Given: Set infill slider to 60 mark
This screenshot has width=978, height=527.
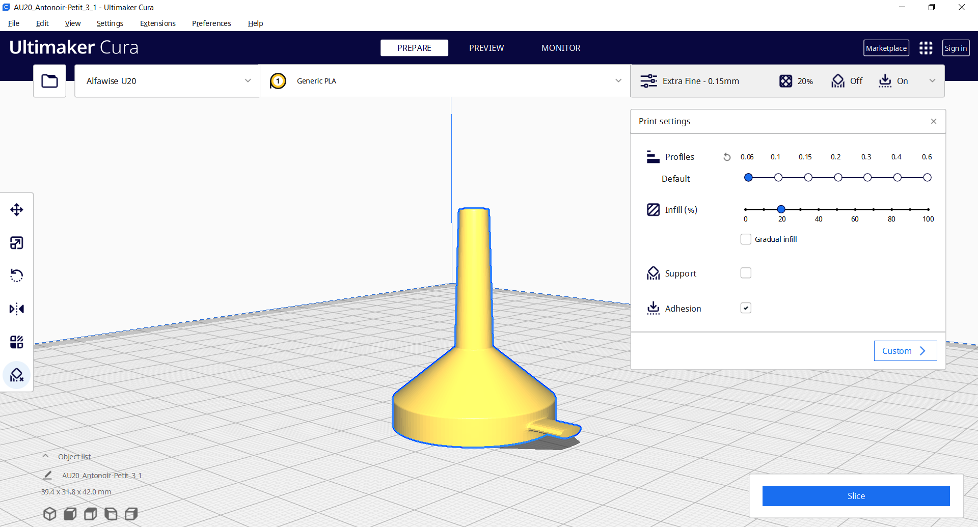Looking at the screenshot, I should [x=855, y=209].
